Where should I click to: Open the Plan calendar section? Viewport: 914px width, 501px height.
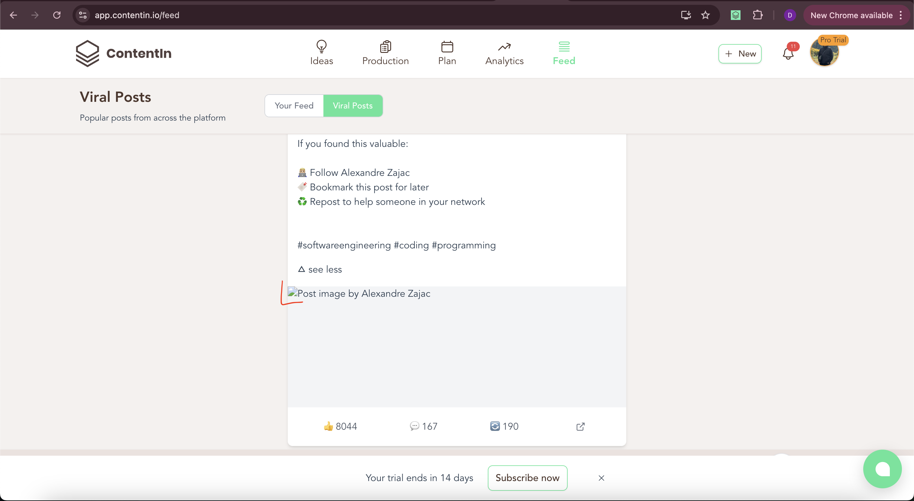(447, 53)
